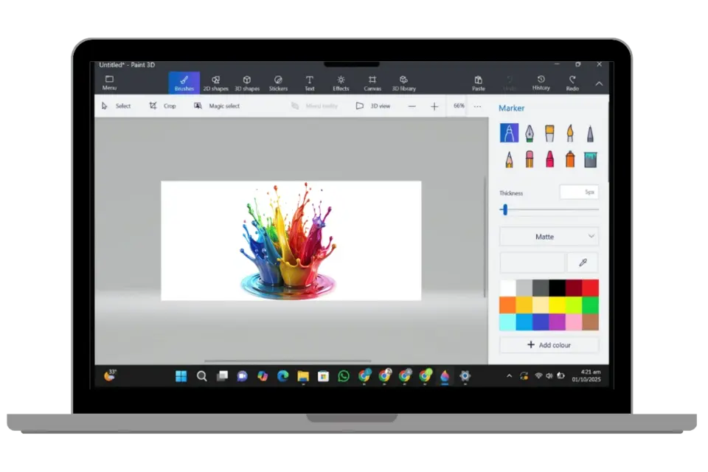Toggle the Crop tool

click(164, 105)
